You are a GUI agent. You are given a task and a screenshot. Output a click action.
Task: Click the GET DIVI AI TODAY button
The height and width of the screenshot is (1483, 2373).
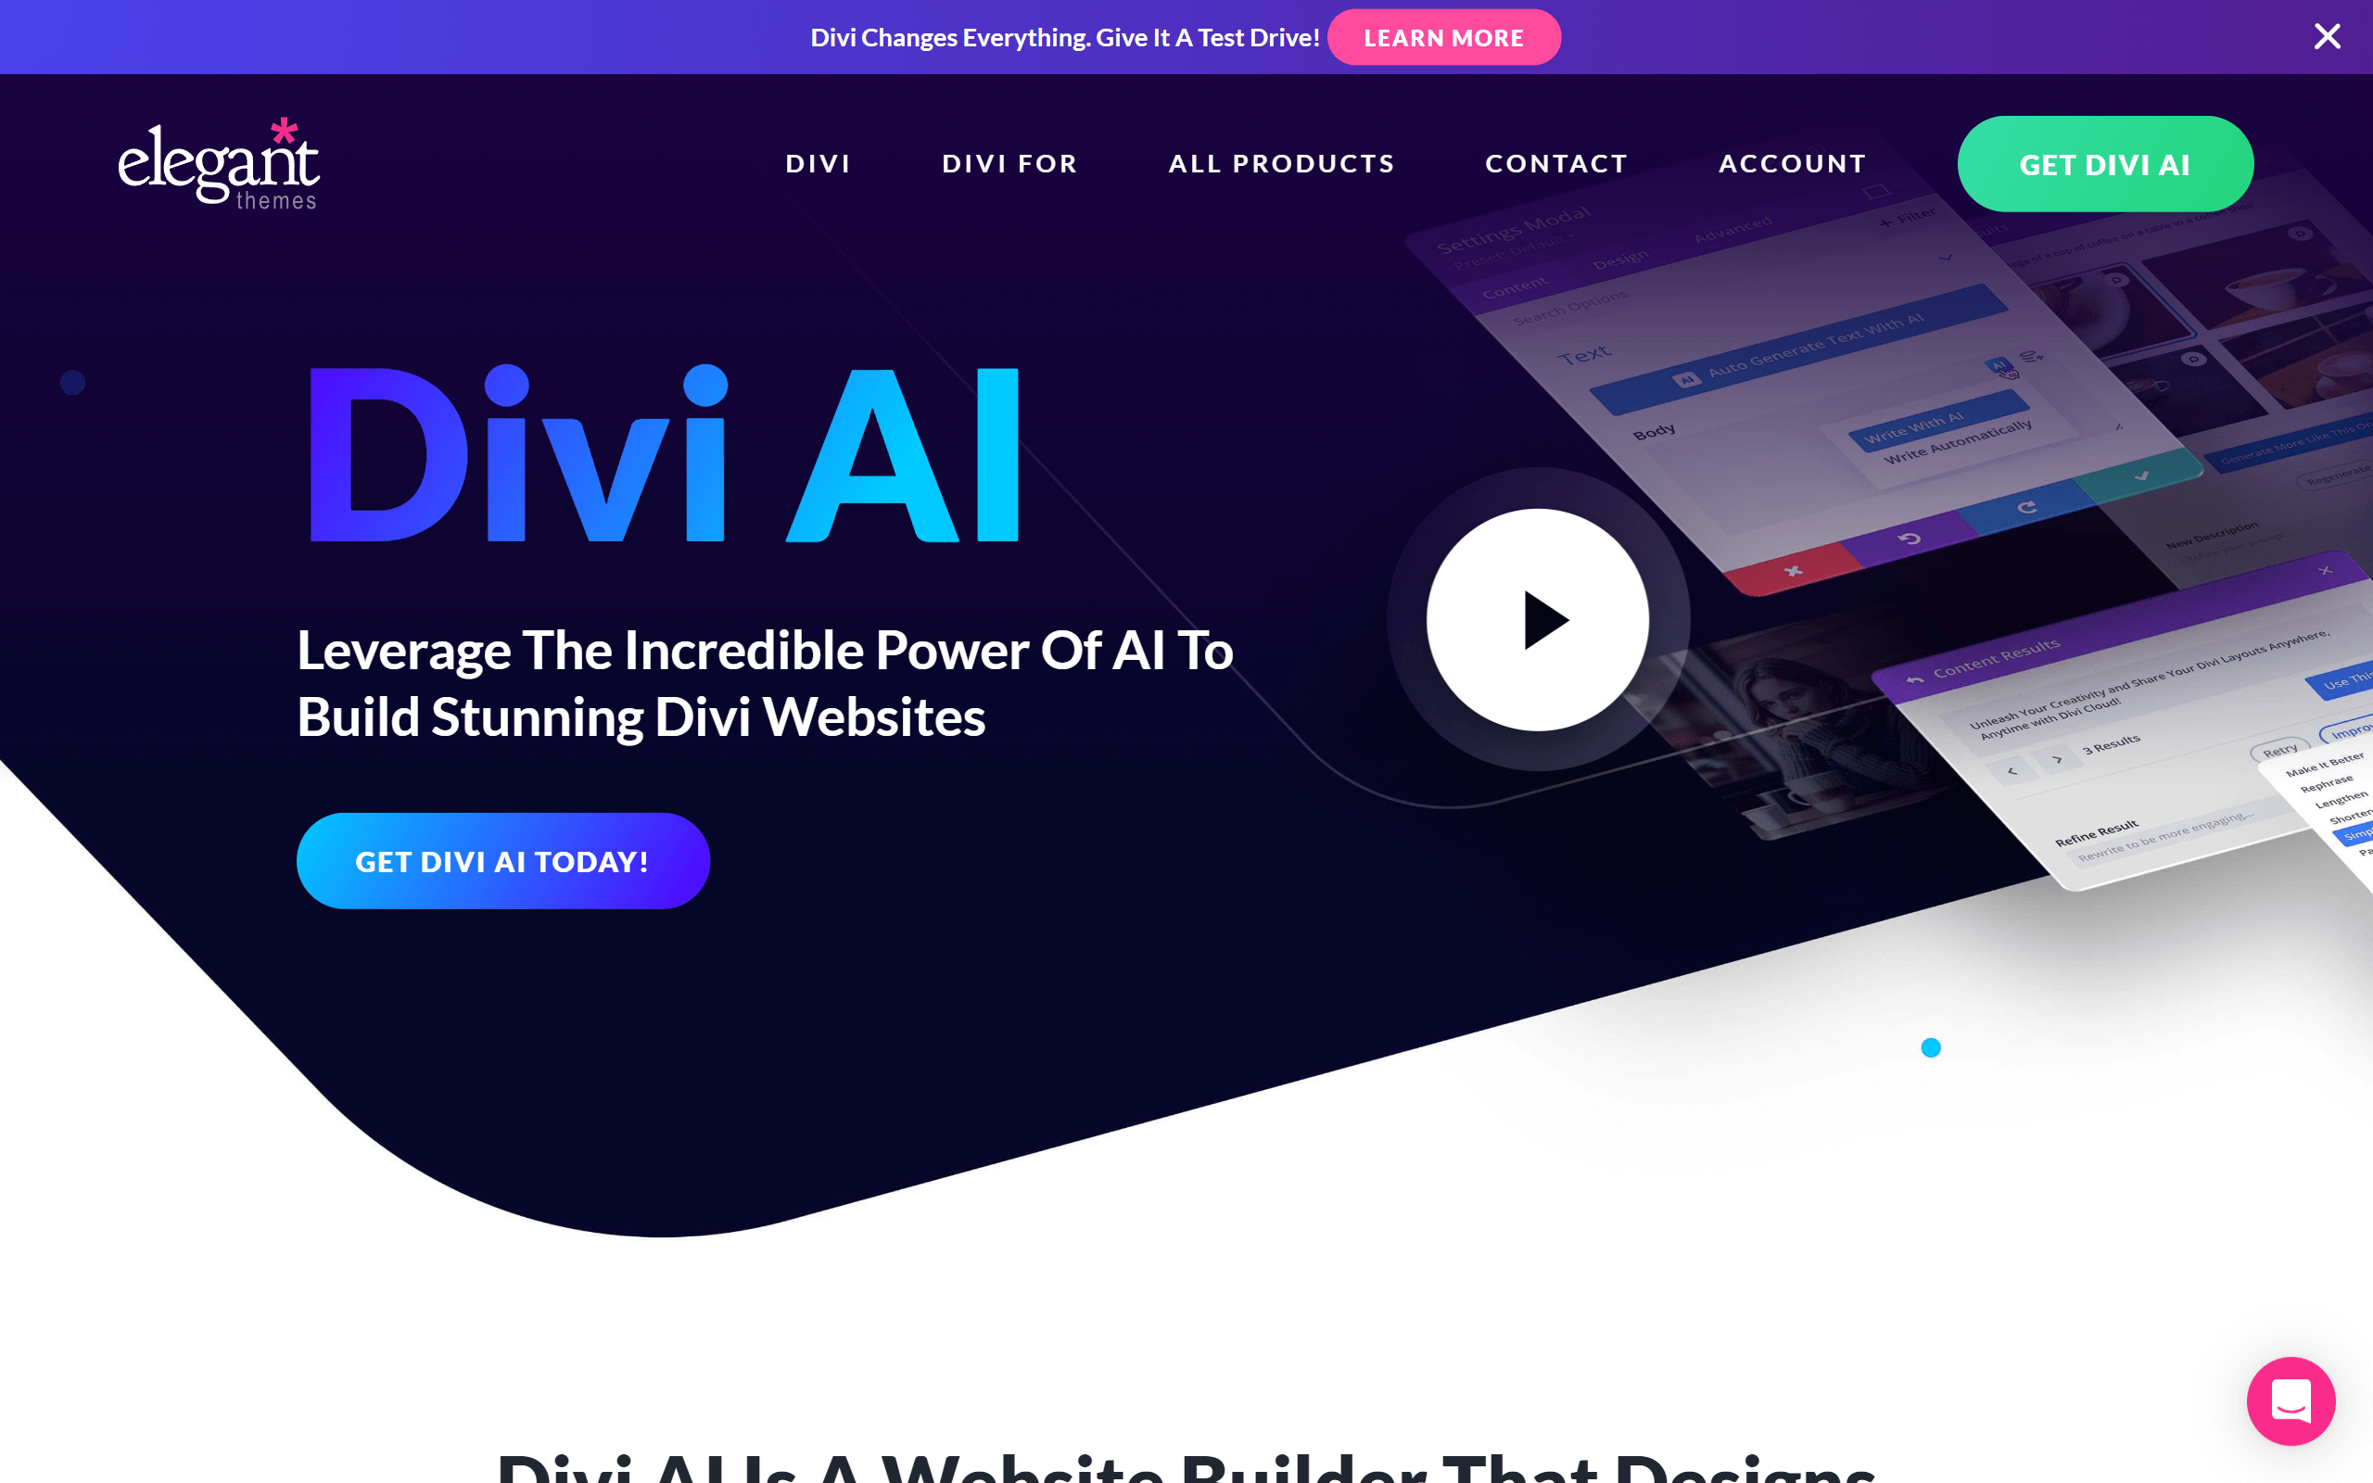point(502,859)
